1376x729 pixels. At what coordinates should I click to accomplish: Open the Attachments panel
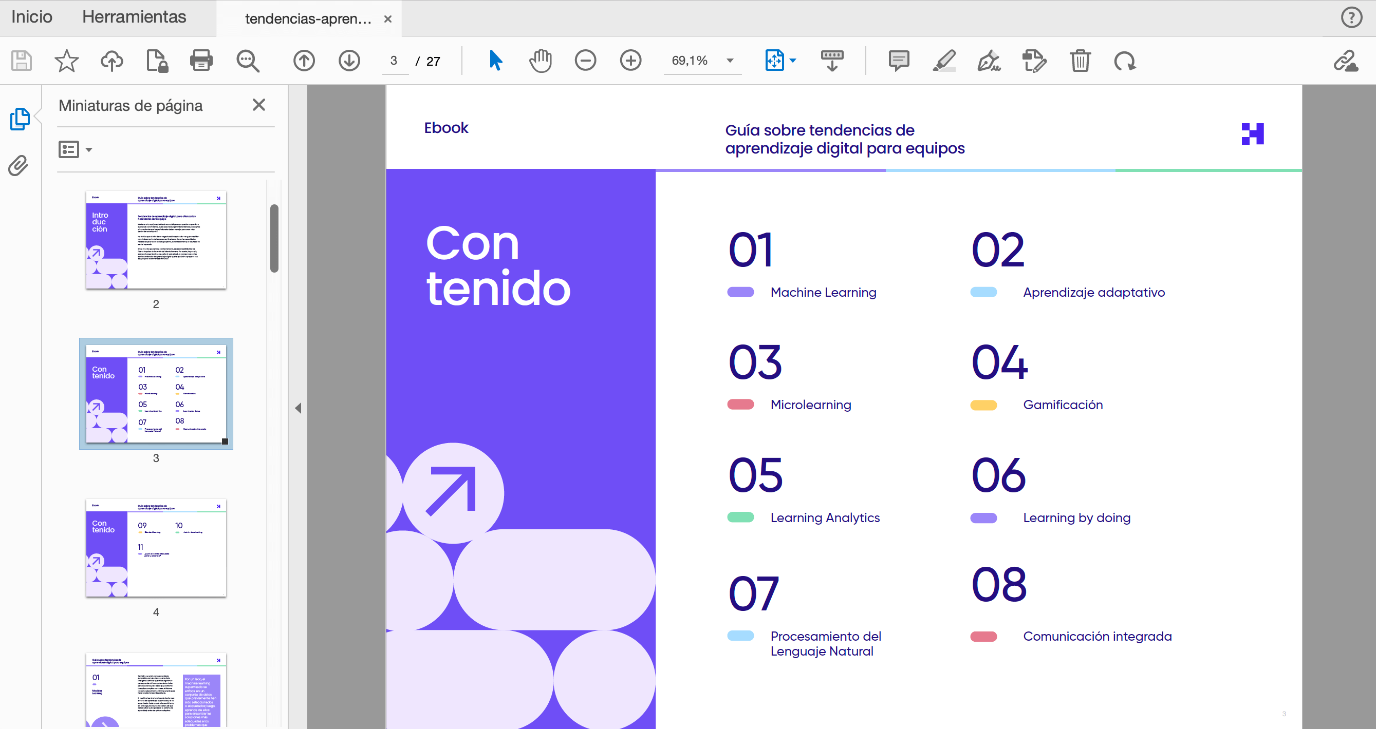click(x=17, y=166)
